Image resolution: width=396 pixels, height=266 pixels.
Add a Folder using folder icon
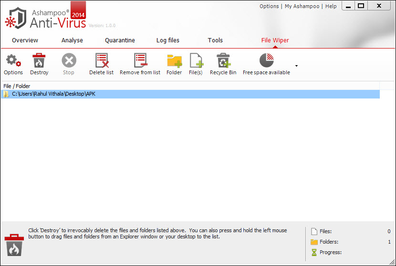point(174,61)
